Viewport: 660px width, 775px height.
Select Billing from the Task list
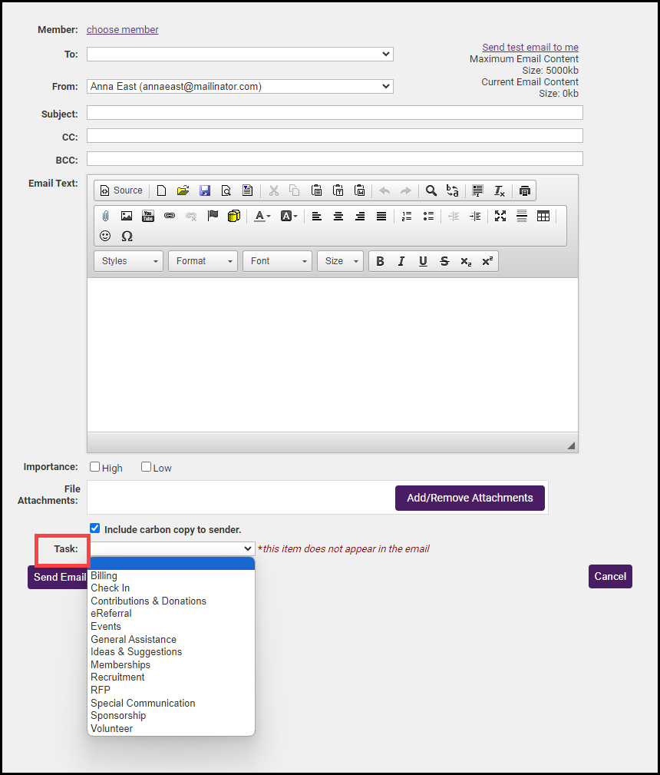pos(104,575)
